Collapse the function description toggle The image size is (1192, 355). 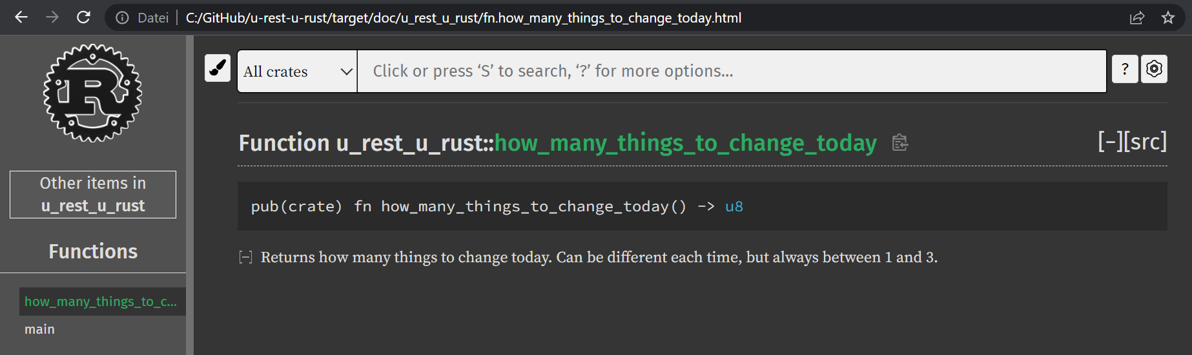pos(245,258)
